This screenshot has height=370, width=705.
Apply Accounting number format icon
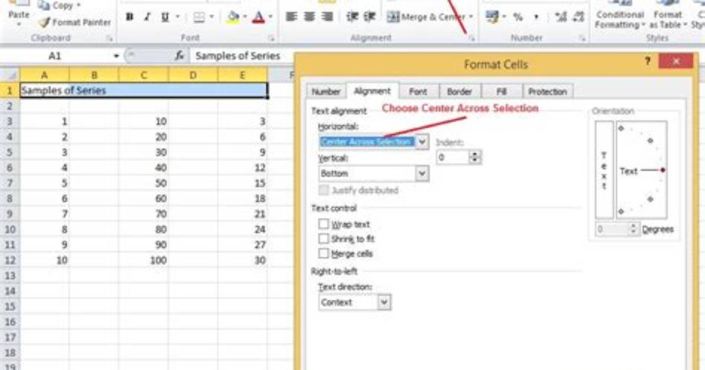[x=492, y=17]
